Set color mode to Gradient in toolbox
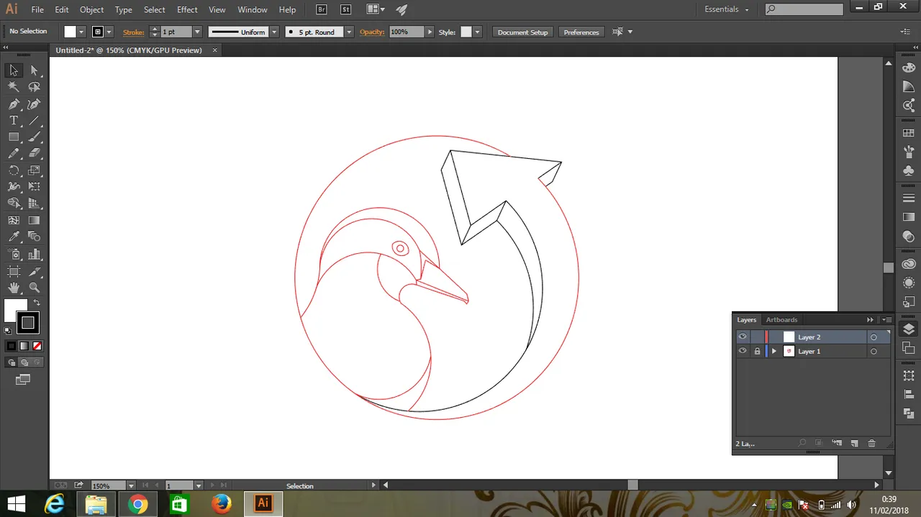This screenshot has width=921, height=517. [24, 346]
